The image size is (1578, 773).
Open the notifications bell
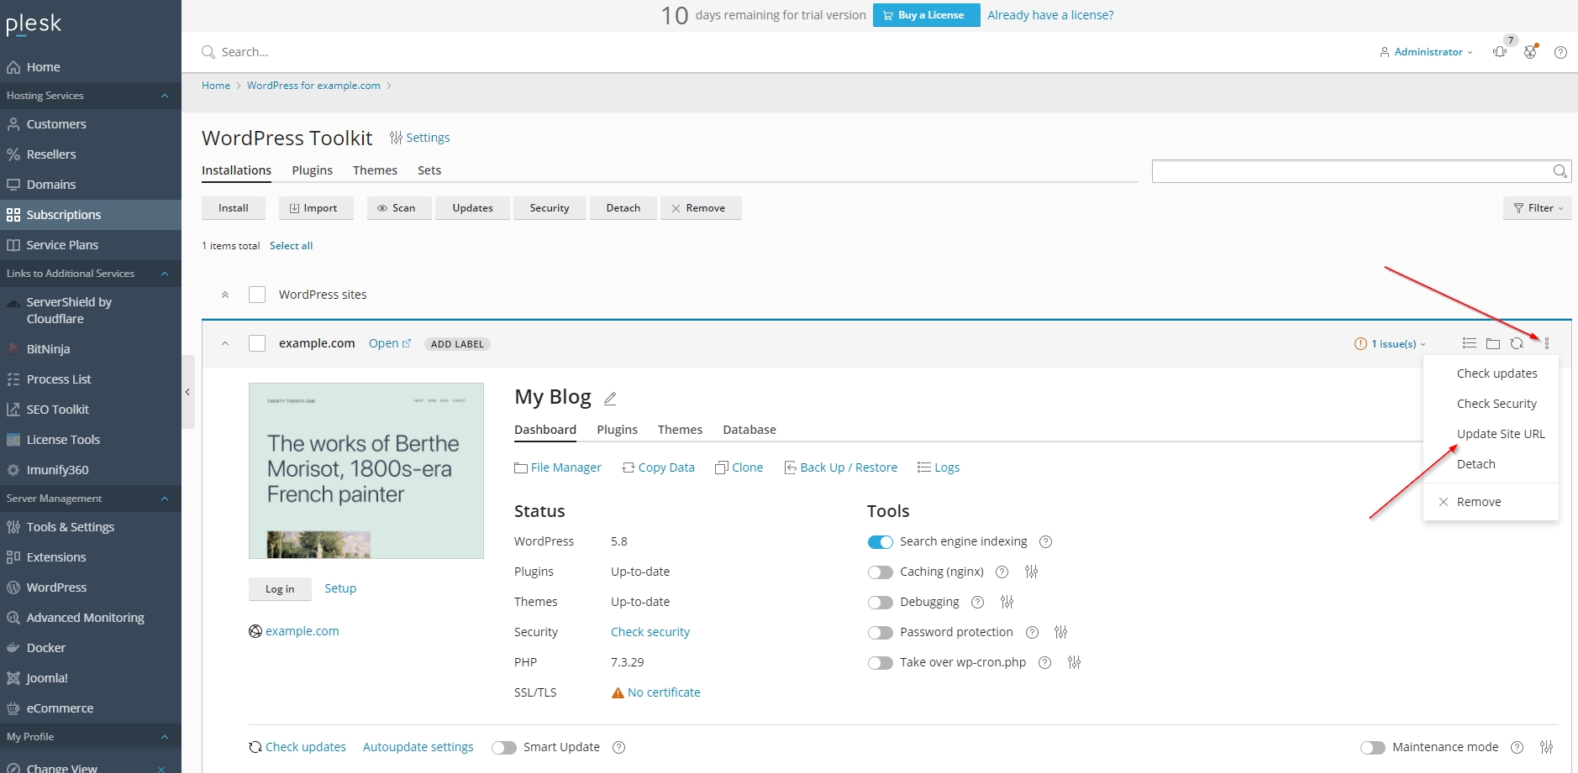tap(1500, 52)
